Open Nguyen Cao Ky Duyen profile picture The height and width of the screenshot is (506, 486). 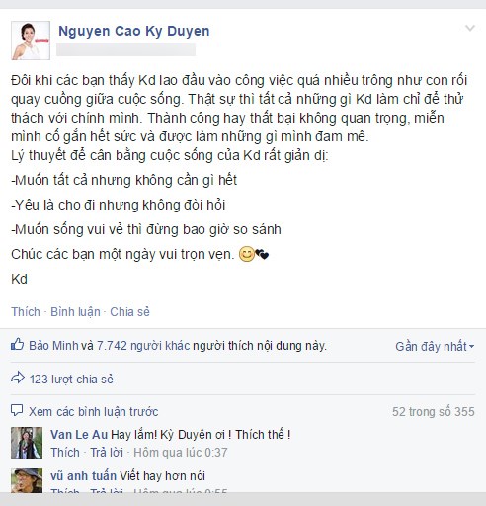(x=31, y=41)
